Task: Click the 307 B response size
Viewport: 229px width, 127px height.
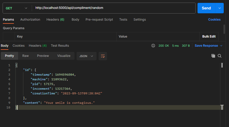Action: click(x=186, y=46)
